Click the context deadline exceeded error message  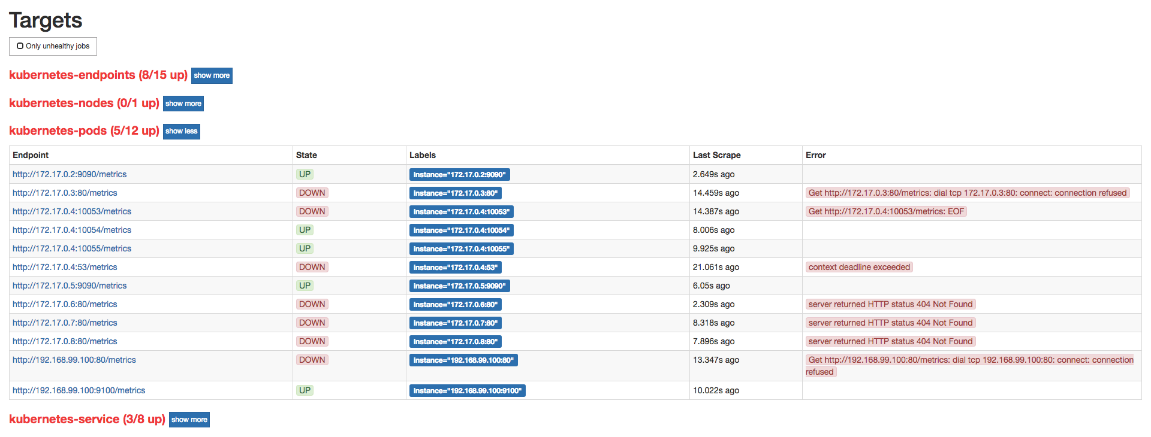click(x=858, y=267)
